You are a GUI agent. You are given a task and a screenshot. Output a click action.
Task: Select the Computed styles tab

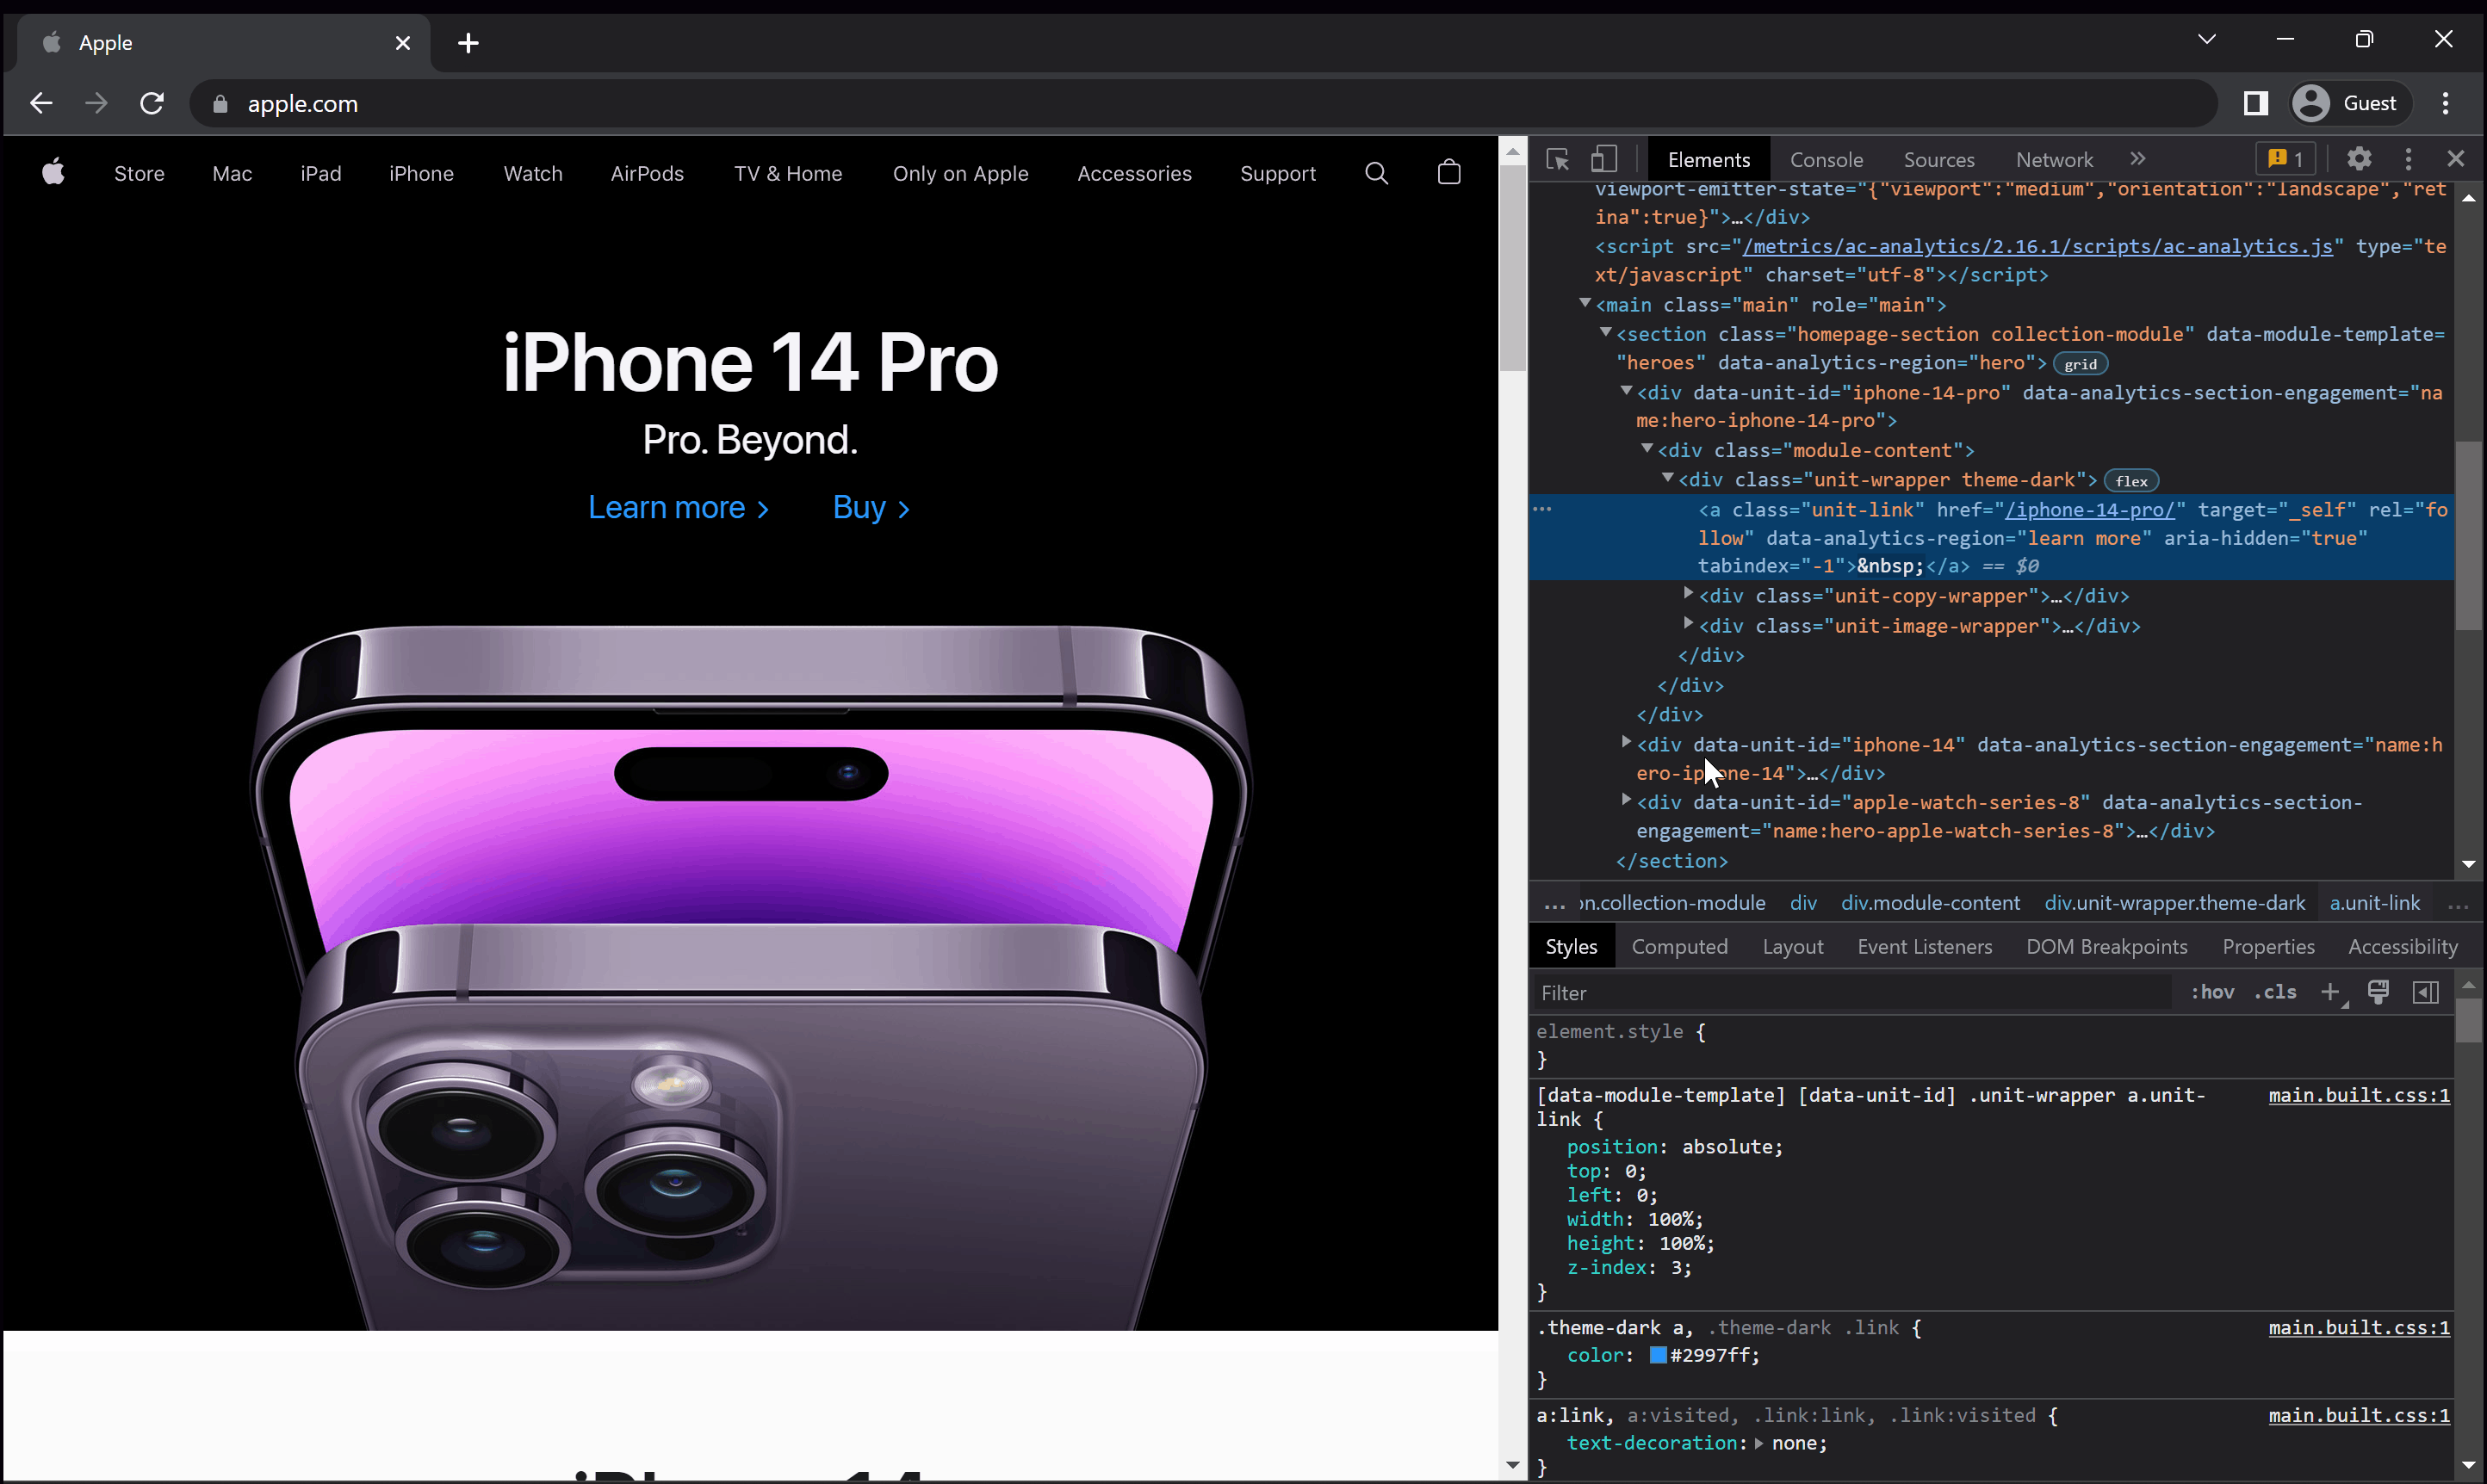(x=1681, y=947)
